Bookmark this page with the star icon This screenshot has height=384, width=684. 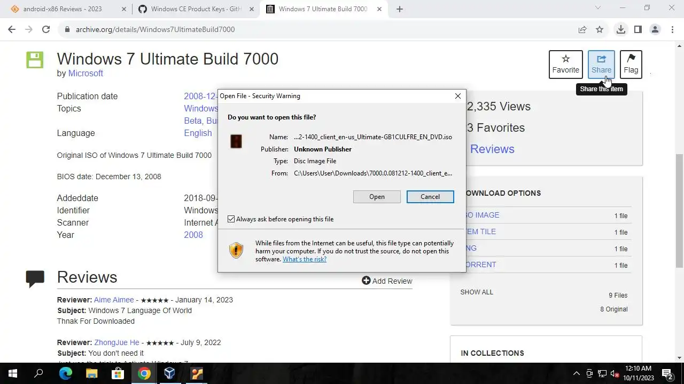tap(600, 29)
